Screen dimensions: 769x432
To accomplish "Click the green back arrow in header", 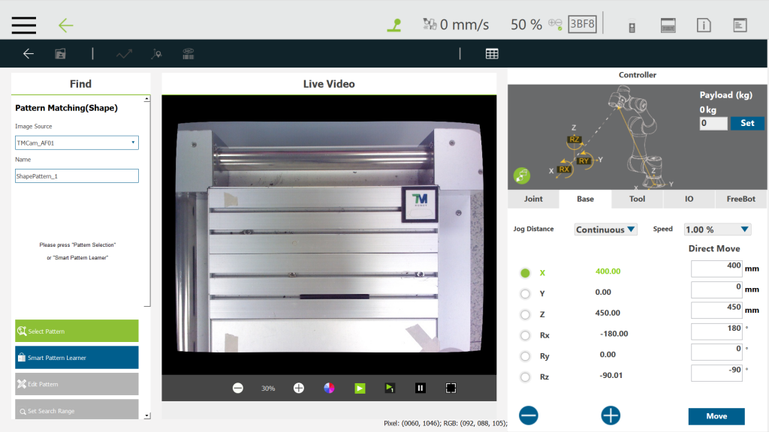I will (66, 25).
